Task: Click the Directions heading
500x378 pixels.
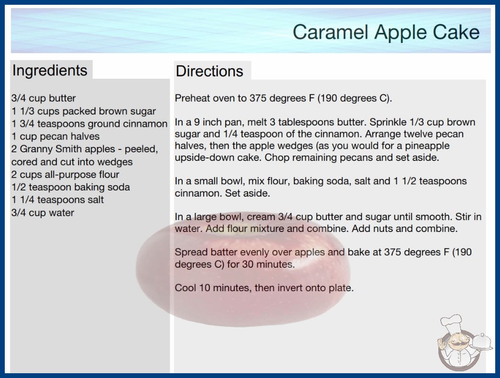Action: [209, 71]
